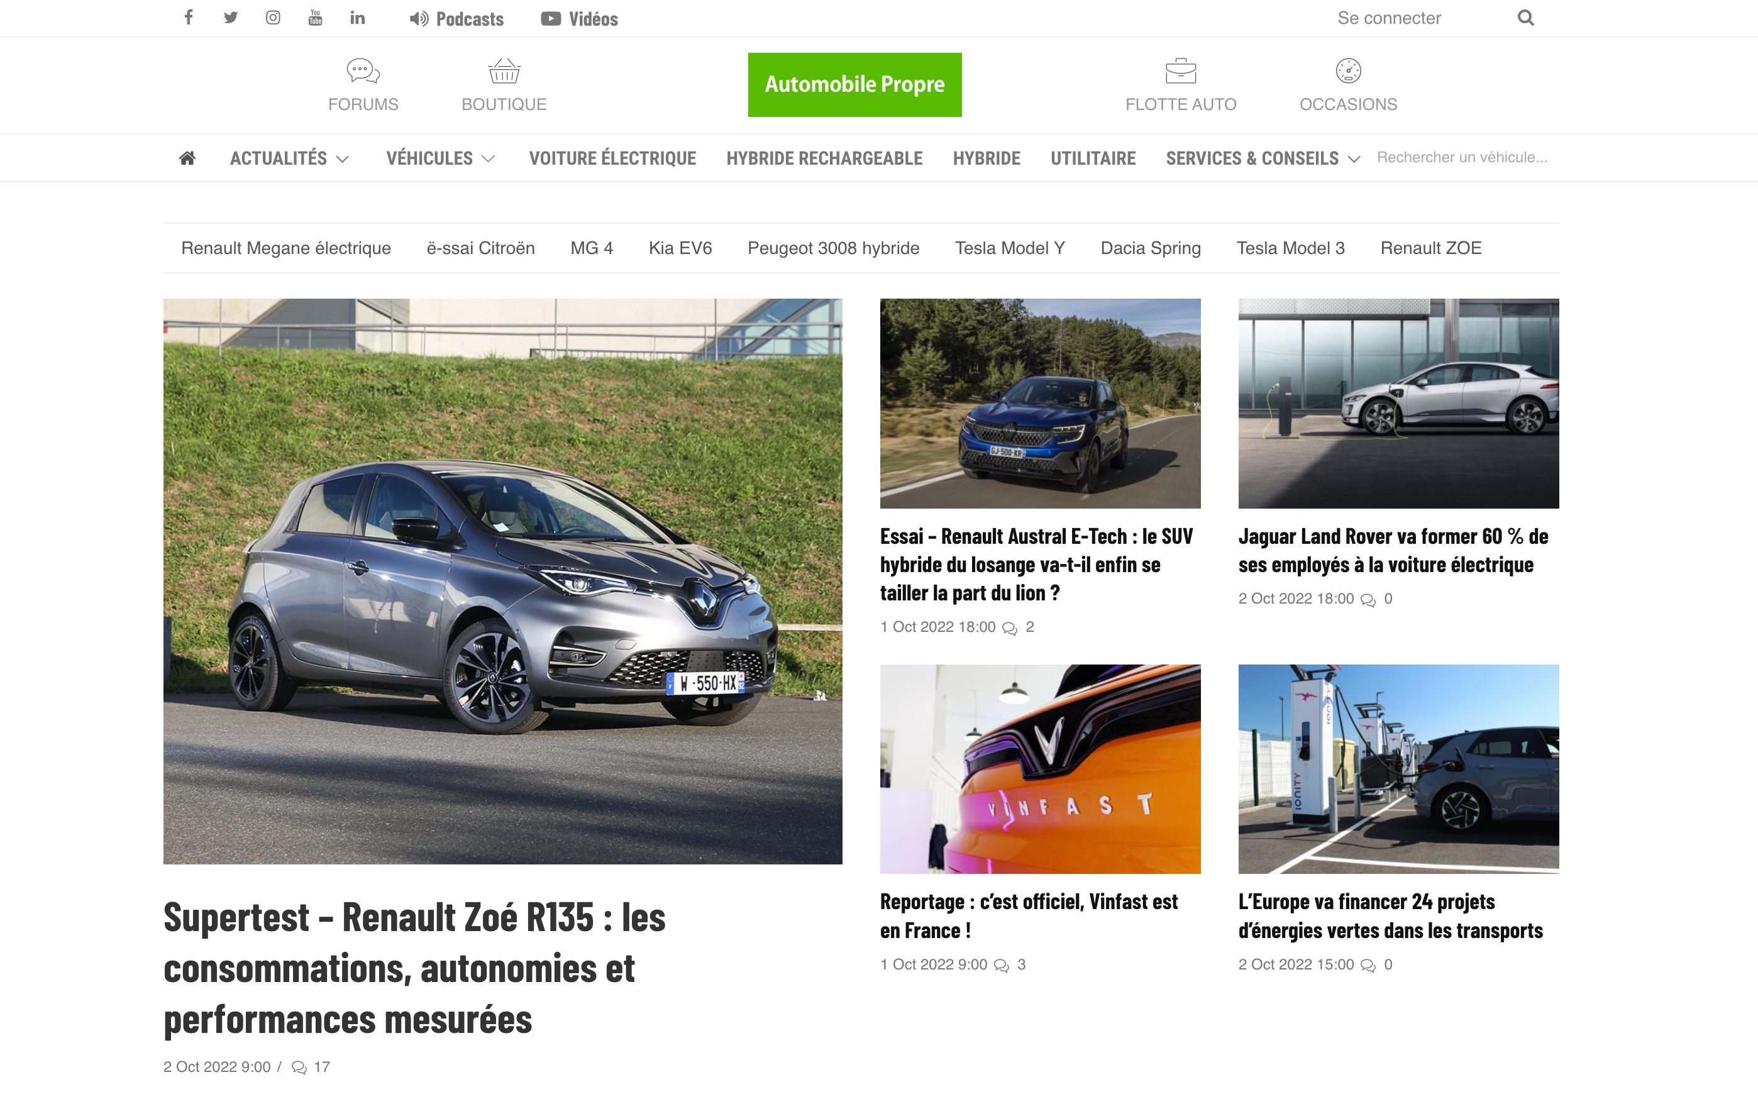This screenshot has height=1104, width=1758.
Task: Expand the Véhicules dropdown menu
Action: pos(441,158)
